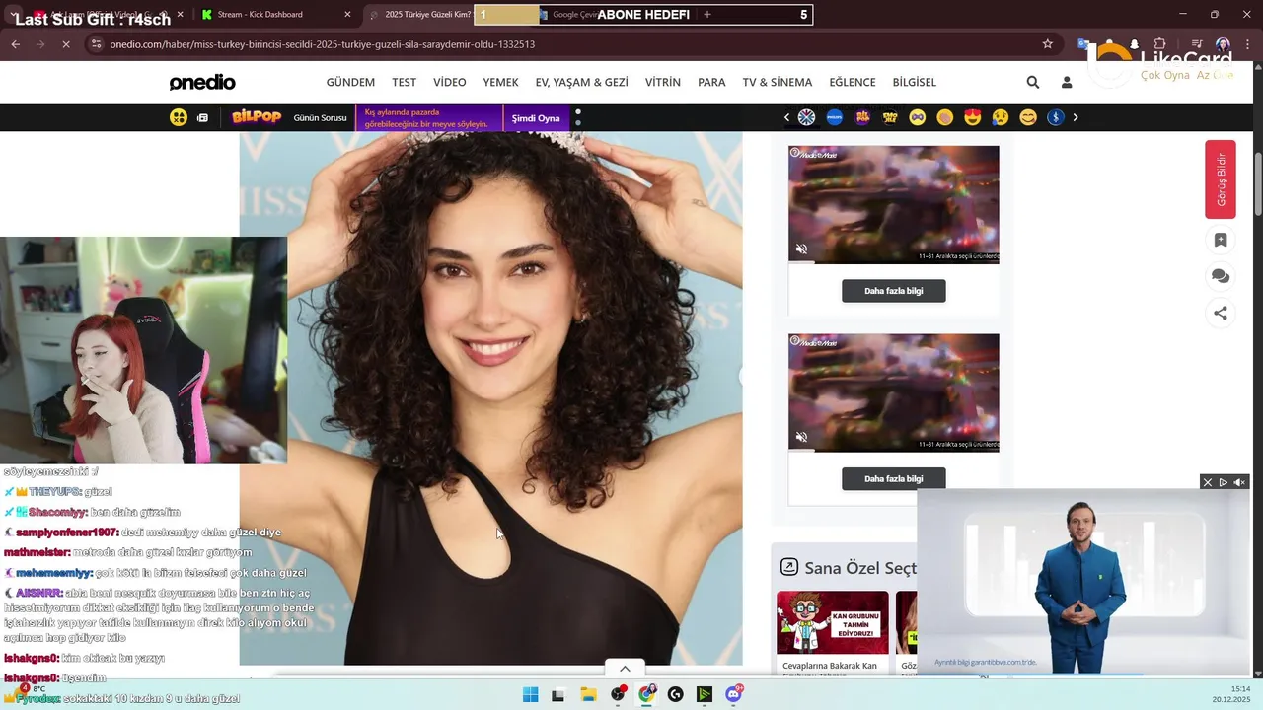The width and height of the screenshot is (1263, 710).
Task: Close the Stream - Kick Dashboard tab
Action: [348, 15]
